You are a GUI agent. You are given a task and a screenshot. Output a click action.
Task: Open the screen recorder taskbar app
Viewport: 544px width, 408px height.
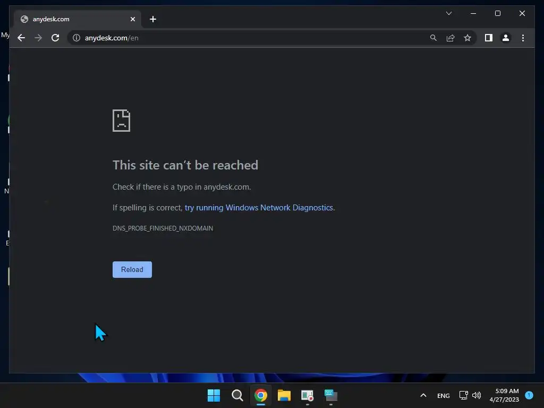[308, 395]
